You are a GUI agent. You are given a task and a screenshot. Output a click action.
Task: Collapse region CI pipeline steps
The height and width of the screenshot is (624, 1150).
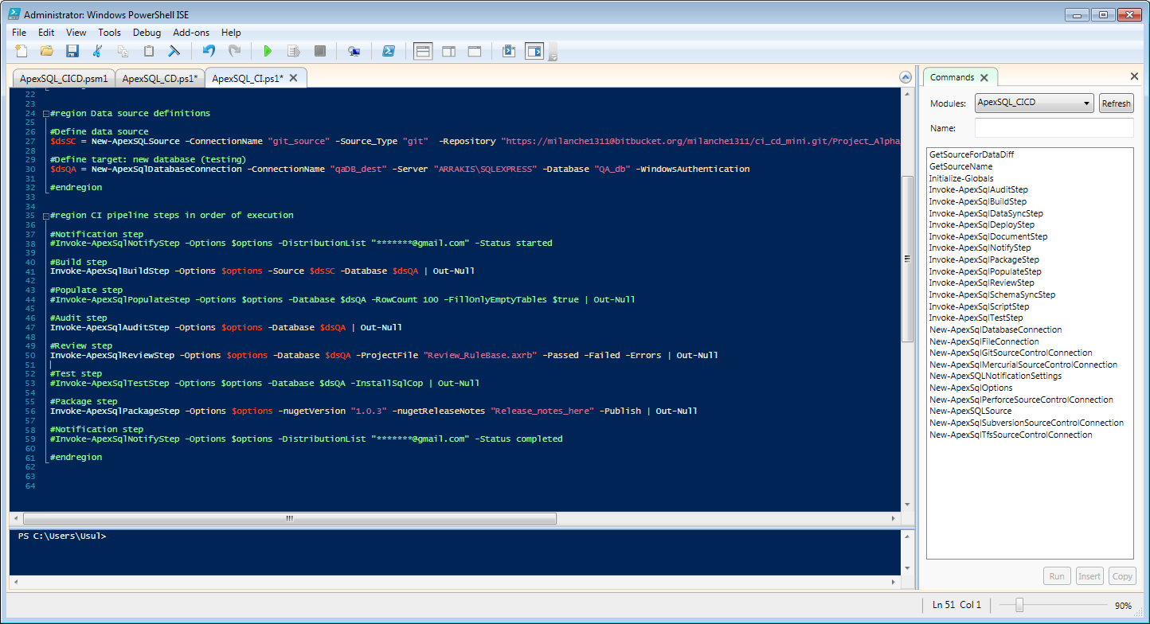pyautogui.click(x=45, y=216)
